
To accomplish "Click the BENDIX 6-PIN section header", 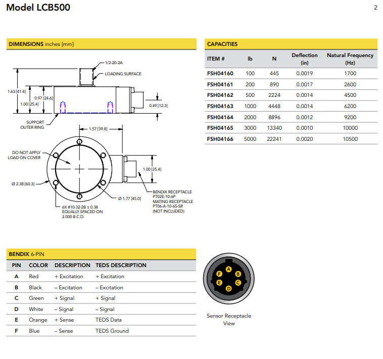I will 101,254.
